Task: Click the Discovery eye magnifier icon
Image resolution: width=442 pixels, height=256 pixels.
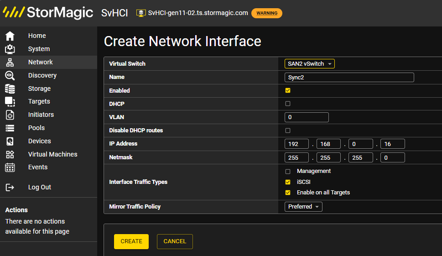Action: pyautogui.click(x=10, y=76)
